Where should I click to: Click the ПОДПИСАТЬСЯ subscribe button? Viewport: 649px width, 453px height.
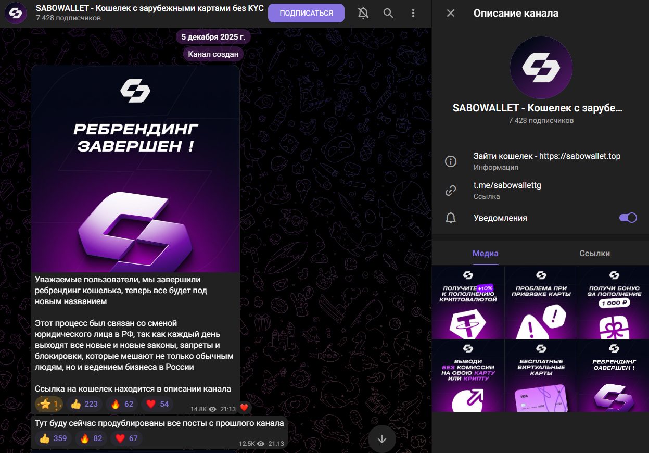click(306, 13)
